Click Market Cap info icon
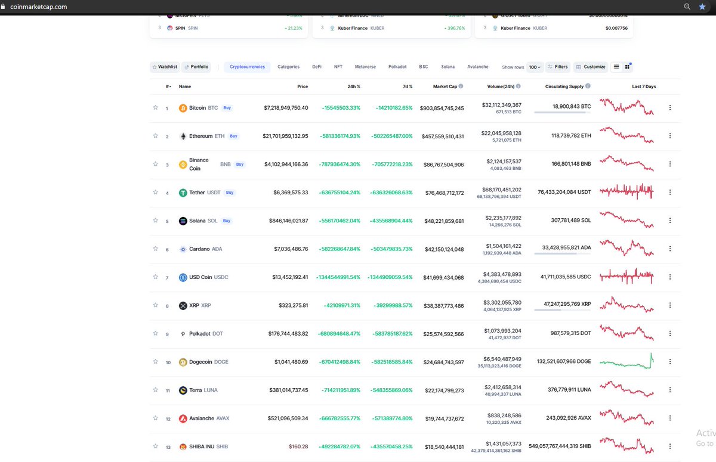 [x=461, y=86]
